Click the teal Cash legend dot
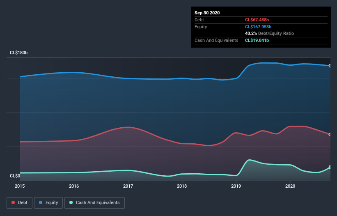This screenshot has width=337, height=216. click(71, 202)
